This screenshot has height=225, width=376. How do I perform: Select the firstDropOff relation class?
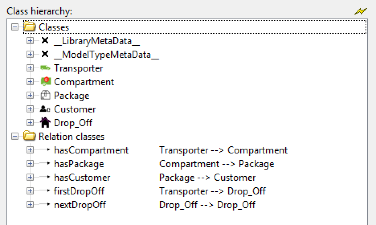click(x=79, y=191)
